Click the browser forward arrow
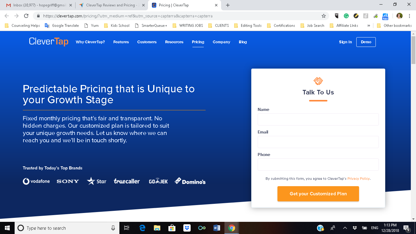Viewport: 416px width, 234px height. (16, 16)
